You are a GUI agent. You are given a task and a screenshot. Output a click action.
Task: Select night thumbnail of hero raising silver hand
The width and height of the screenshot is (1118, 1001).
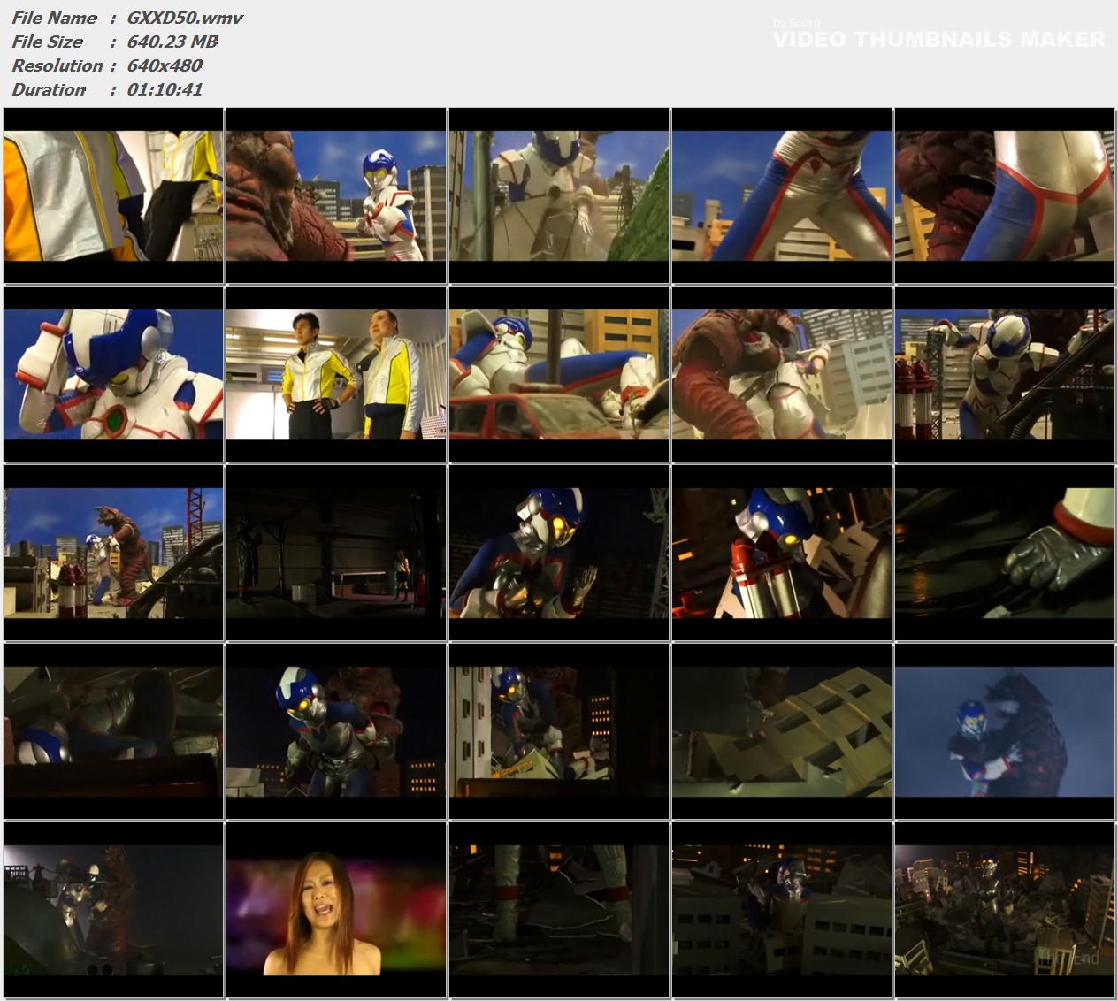[x=559, y=553]
